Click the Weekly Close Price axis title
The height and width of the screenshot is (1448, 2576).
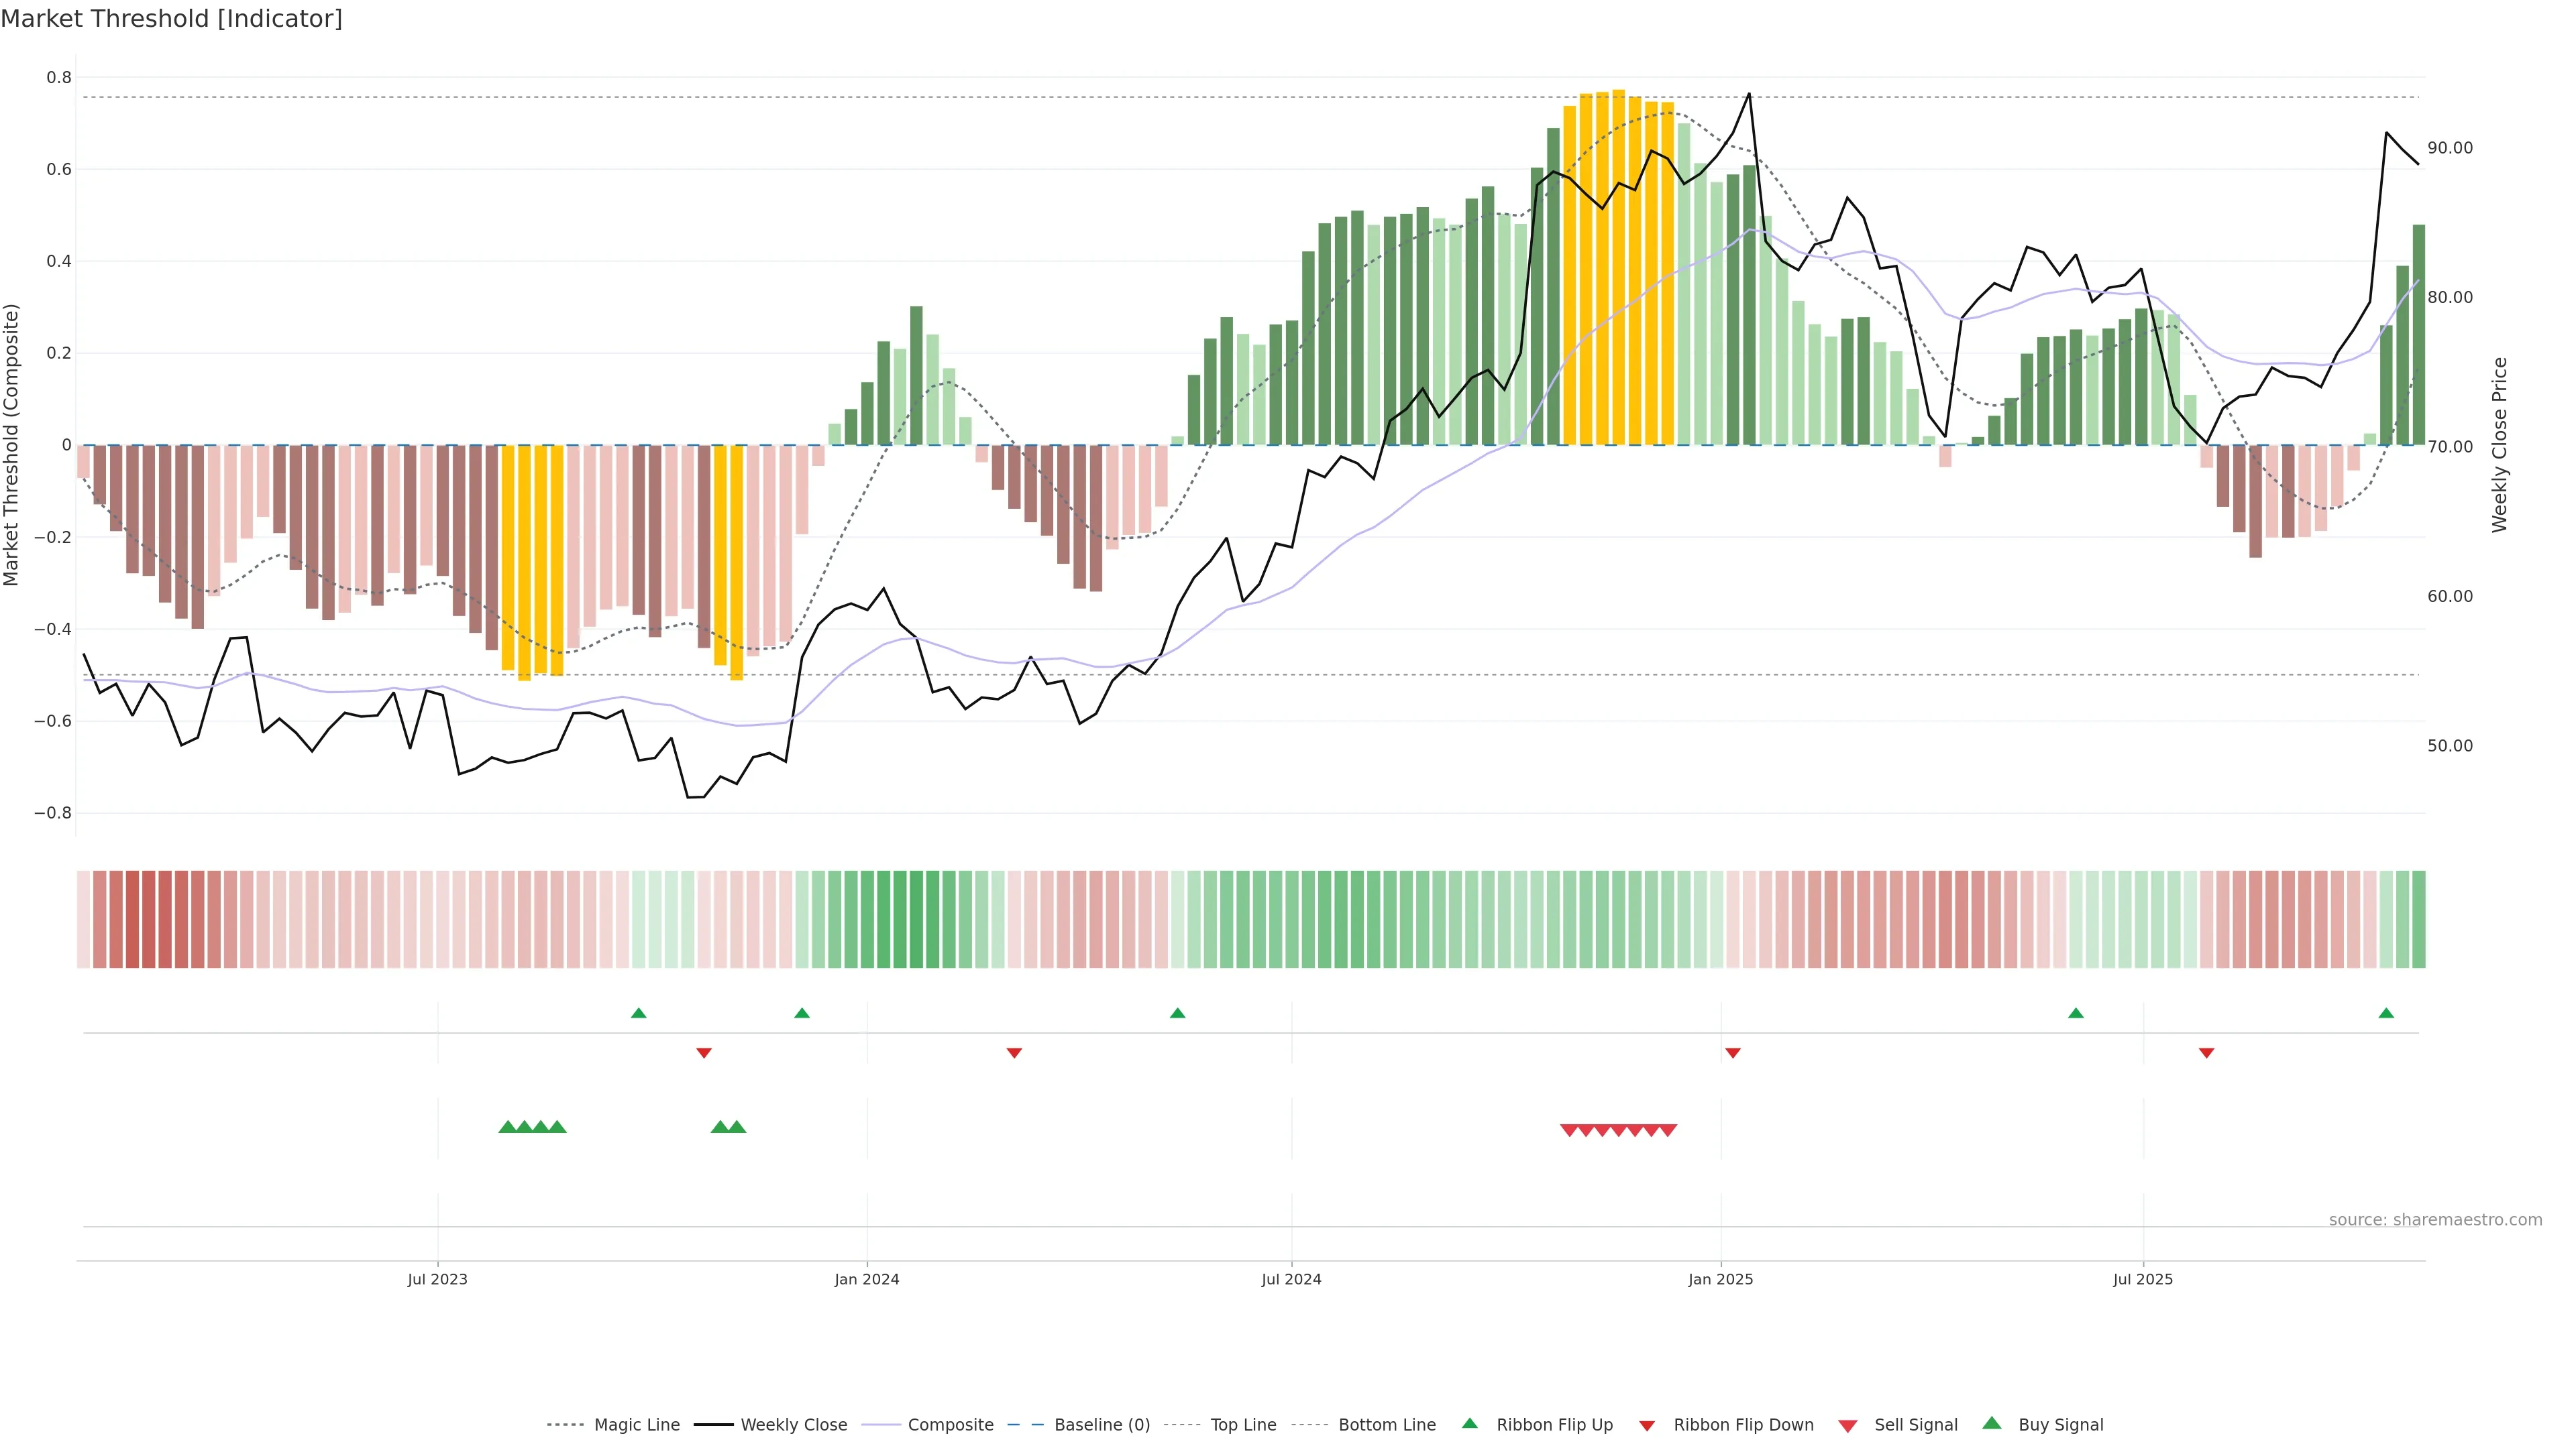(2500, 444)
